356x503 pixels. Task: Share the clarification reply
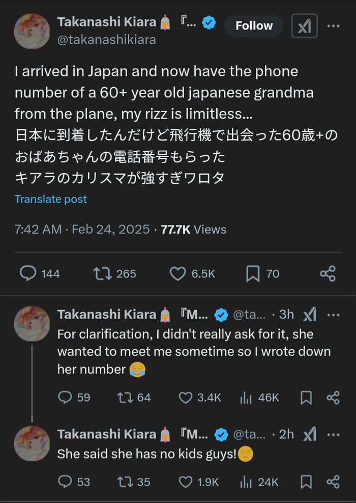pyautogui.click(x=333, y=398)
